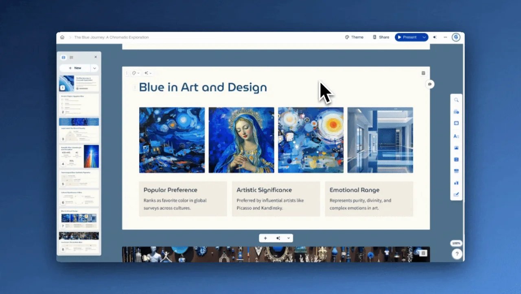Switch sidebar to list outline view

[71, 58]
